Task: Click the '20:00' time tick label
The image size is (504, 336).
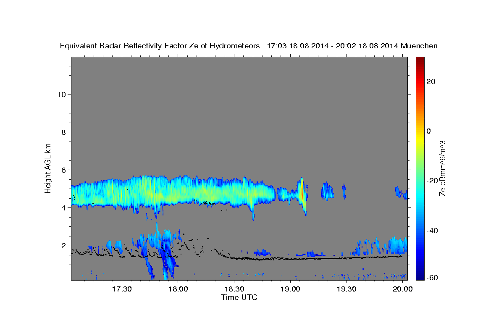Action: click(403, 289)
